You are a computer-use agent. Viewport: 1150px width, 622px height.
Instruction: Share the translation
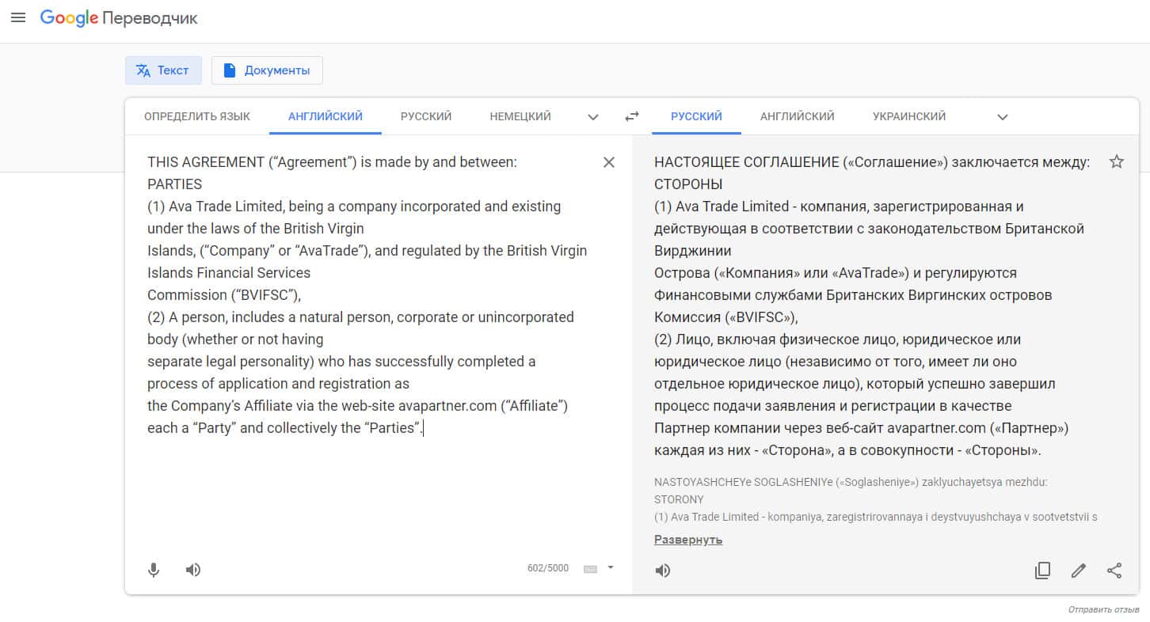click(x=1114, y=571)
